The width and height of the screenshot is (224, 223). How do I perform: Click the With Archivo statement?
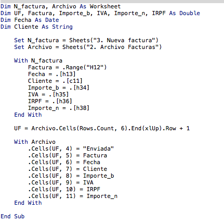point(35,142)
